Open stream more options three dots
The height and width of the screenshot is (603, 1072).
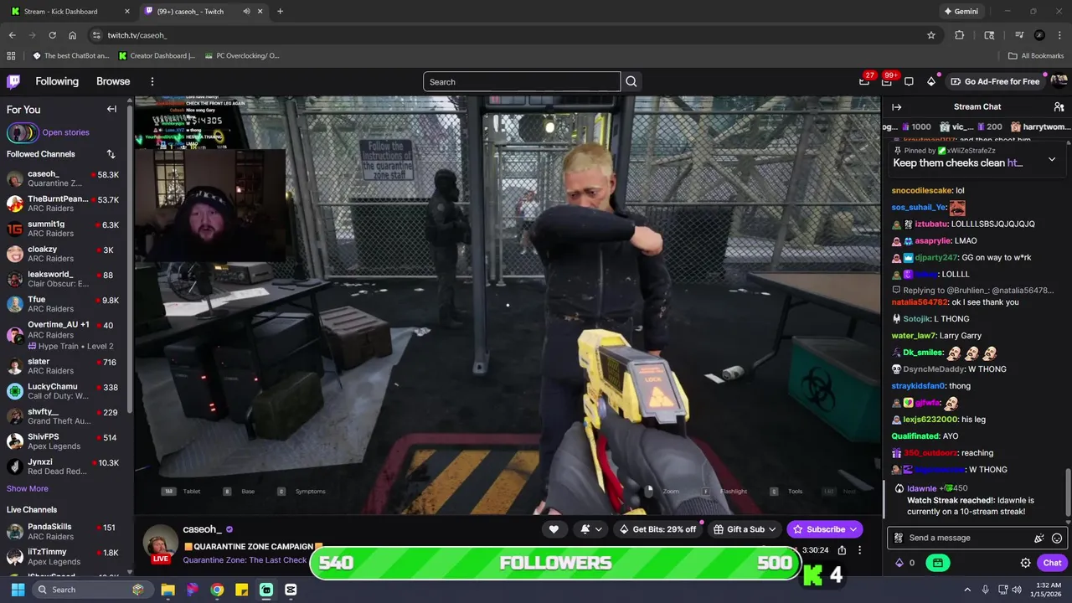(x=859, y=550)
